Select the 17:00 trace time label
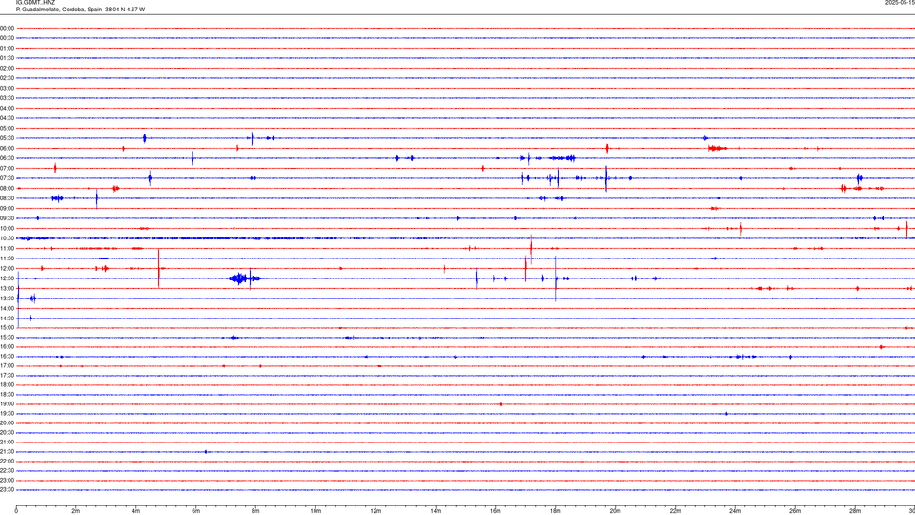 (x=7, y=366)
